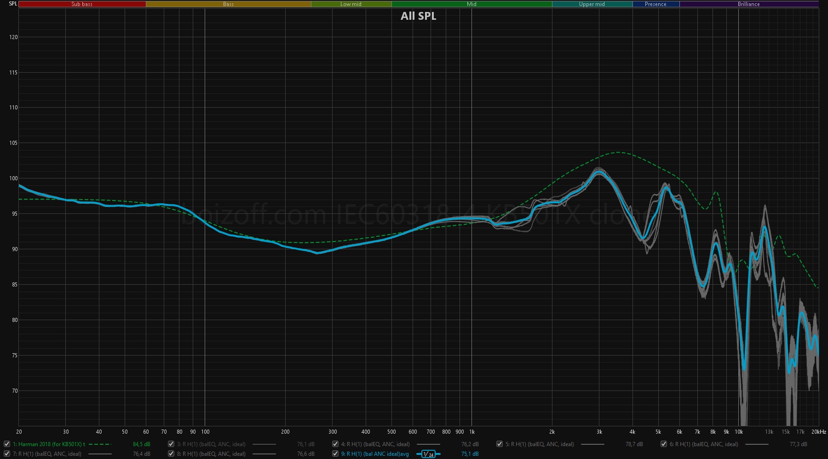Screen dimensions: 828x459
Task: Toggle trace 5 R H(1) checkbox
Action: click(x=500, y=444)
